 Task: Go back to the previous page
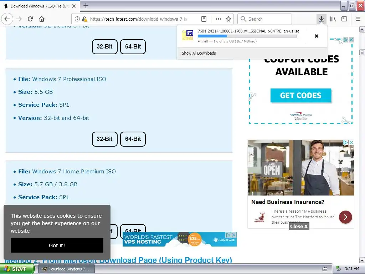click(7, 19)
